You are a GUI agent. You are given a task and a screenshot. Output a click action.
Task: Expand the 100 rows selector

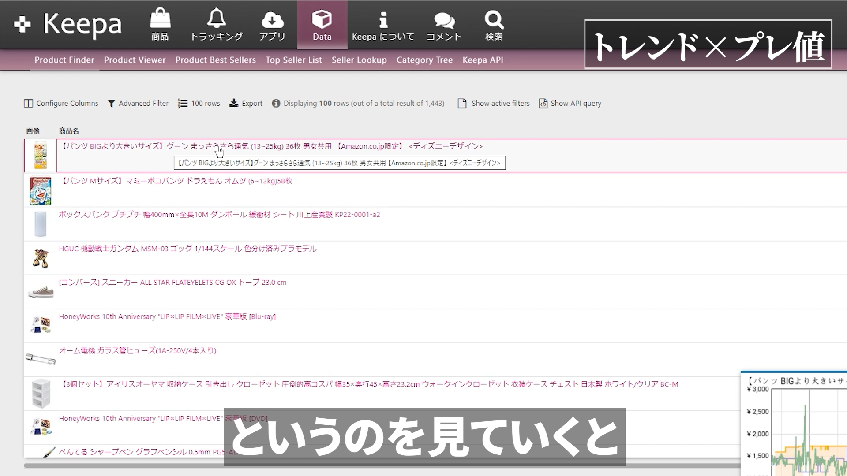click(199, 103)
